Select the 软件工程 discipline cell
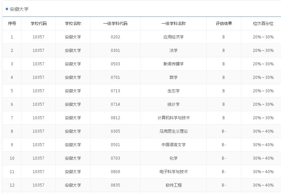The image size is (281, 194). pos(173,185)
